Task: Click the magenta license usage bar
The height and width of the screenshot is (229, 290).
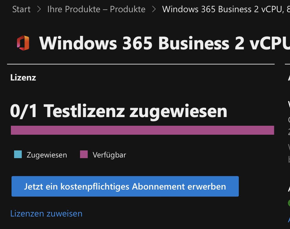Action: pyautogui.click(x=142, y=130)
